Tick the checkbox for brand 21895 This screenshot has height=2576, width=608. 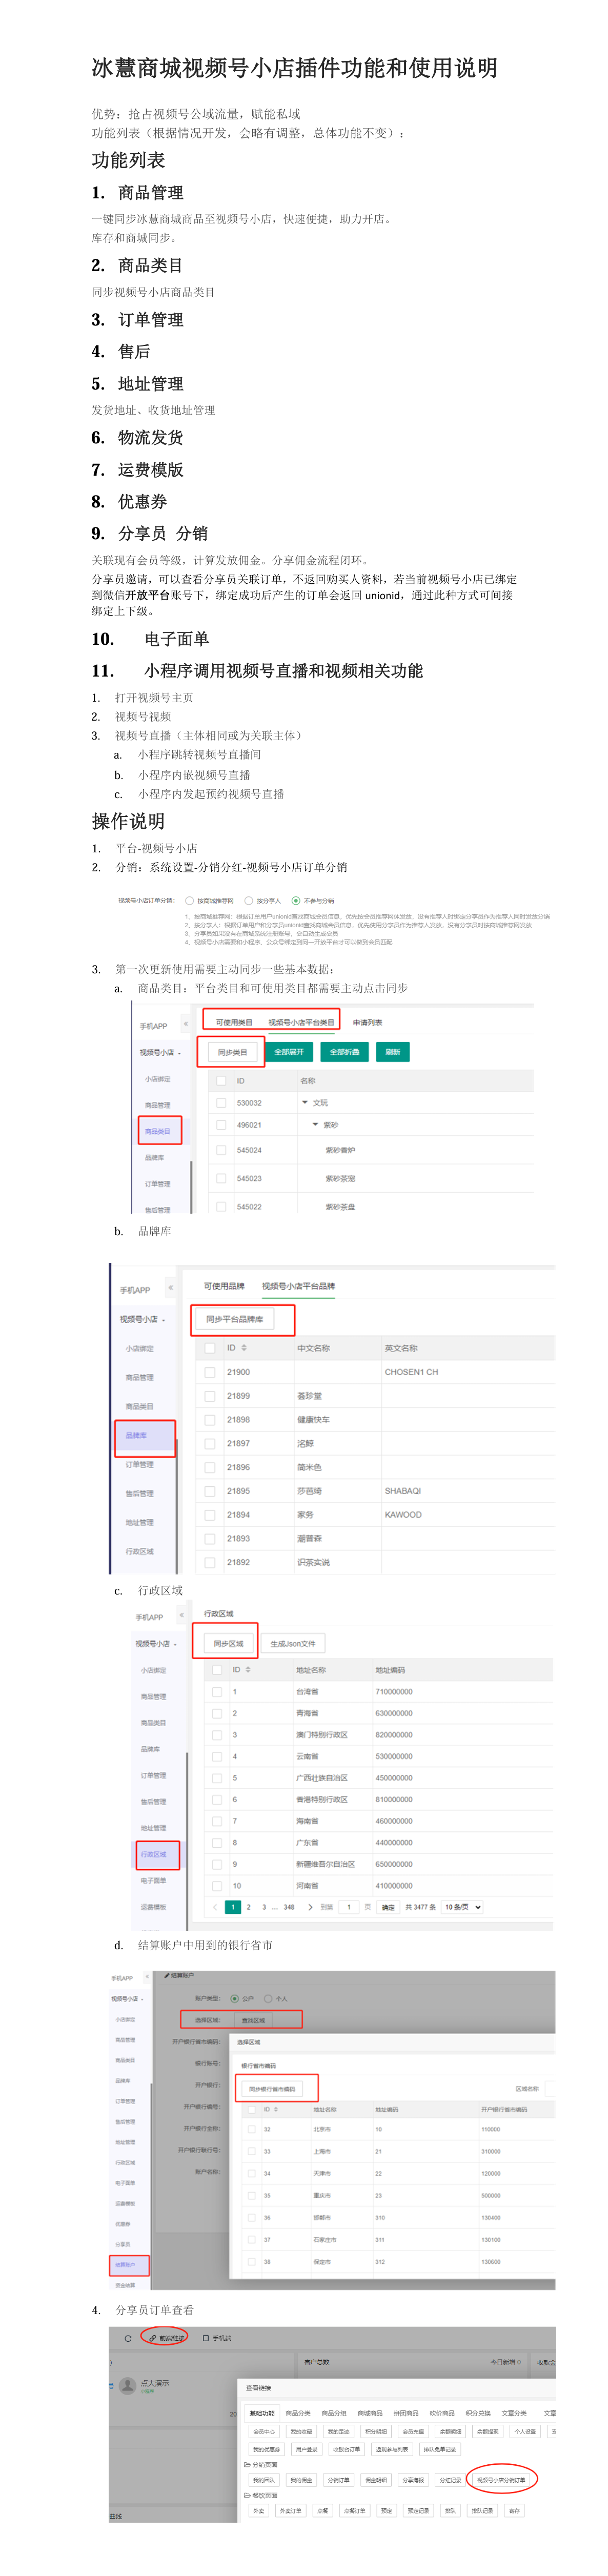pos(210,1491)
